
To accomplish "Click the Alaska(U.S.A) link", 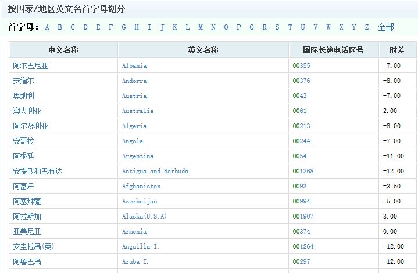I will point(144,217).
